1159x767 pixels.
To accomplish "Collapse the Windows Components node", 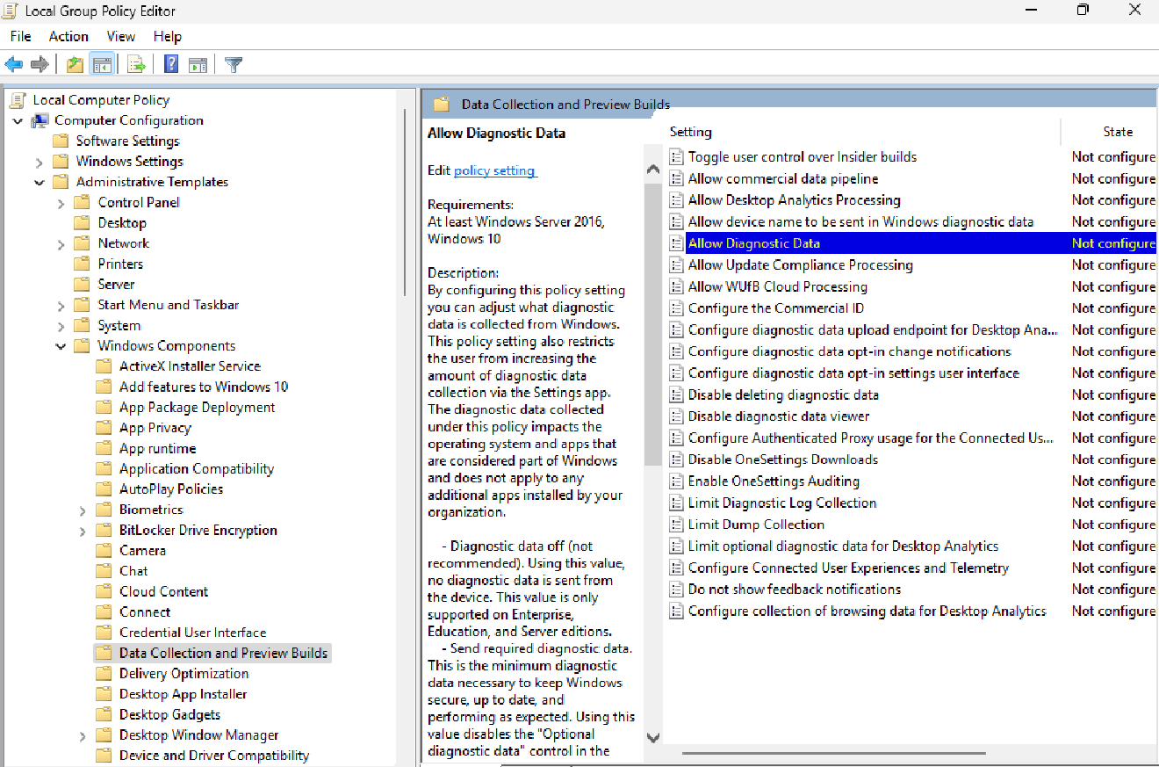I will [x=60, y=345].
